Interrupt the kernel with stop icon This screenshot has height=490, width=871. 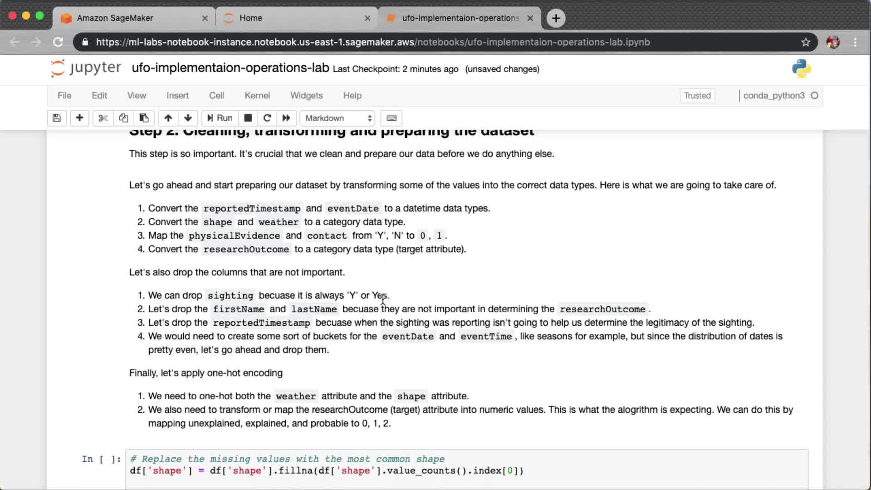pos(248,118)
